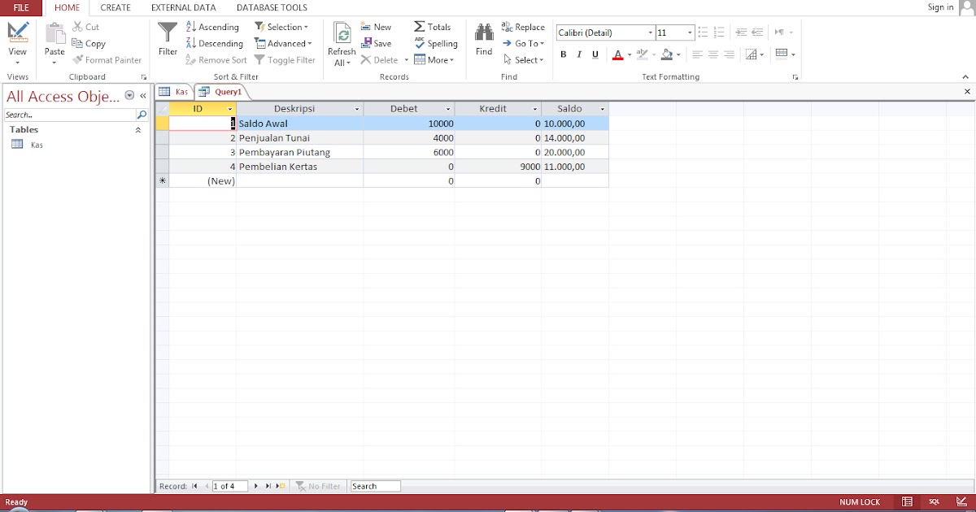This screenshot has width=976, height=512.
Task: Click the record Search box at bottom
Action: tap(374, 485)
